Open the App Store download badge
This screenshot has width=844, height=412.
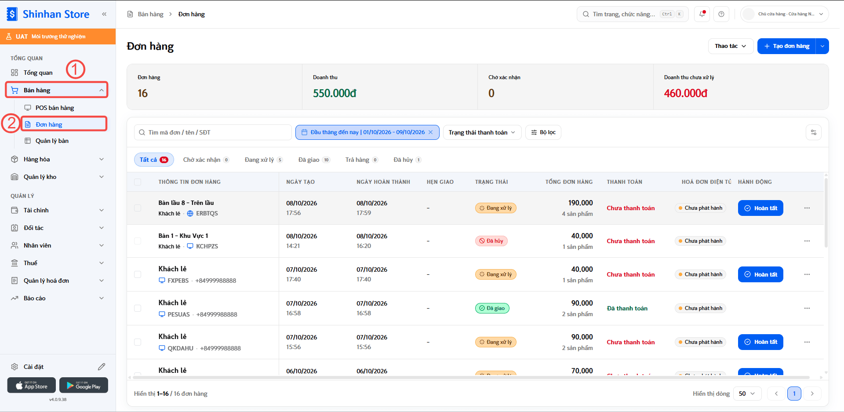(32, 385)
